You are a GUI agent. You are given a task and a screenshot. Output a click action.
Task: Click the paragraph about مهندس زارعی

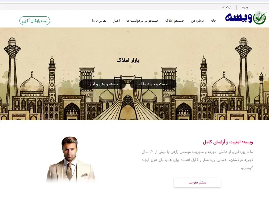(197, 160)
